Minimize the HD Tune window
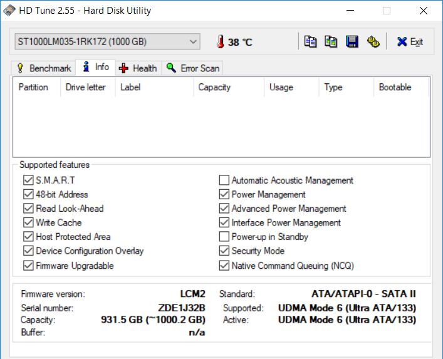Screen dimensions: 443x359 pyautogui.click(x=350, y=11)
